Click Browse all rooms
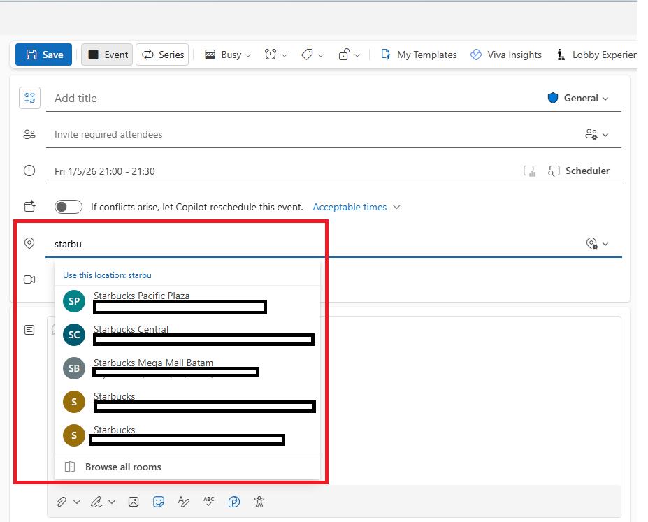 coord(187,467)
